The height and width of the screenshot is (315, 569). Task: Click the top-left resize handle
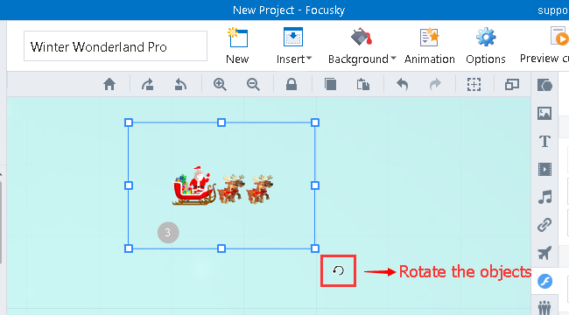point(129,122)
